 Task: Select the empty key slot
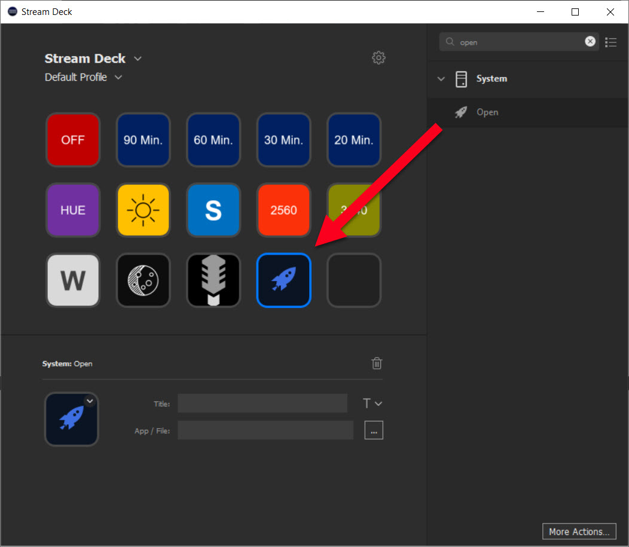tap(354, 280)
